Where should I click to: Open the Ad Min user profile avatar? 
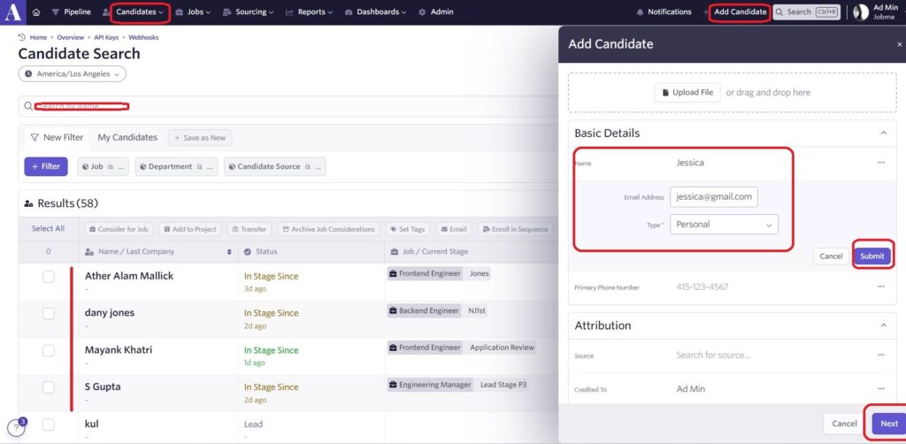click(860, 12)
